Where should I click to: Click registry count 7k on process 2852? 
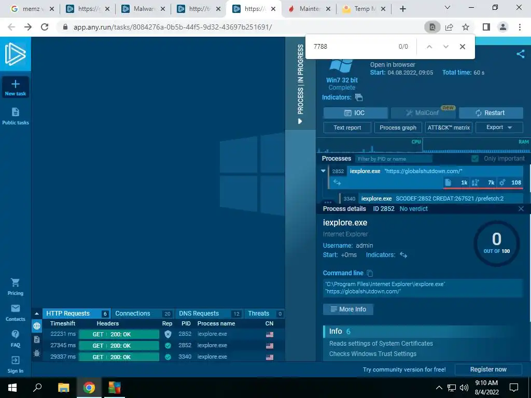tap(483, 183)
